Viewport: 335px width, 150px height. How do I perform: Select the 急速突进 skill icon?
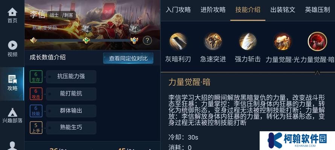(x=213, y=41)
